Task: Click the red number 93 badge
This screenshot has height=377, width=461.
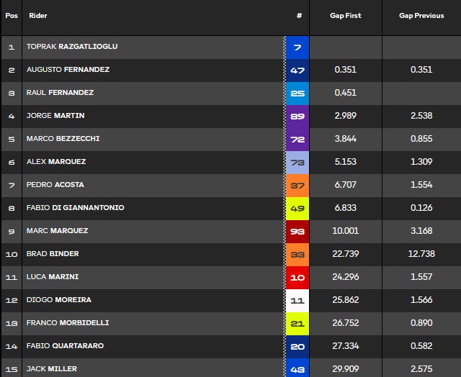Action: point(297,232)
